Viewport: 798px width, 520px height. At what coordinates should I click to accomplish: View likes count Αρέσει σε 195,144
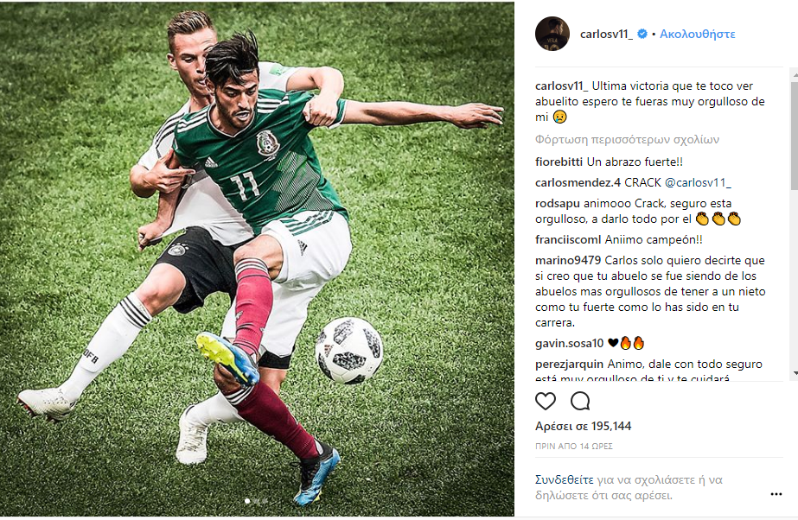(x=584, y=426)
